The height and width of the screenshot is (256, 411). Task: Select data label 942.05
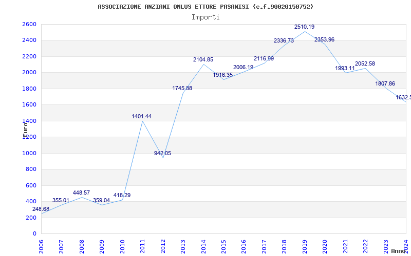(x=162, y=153)
